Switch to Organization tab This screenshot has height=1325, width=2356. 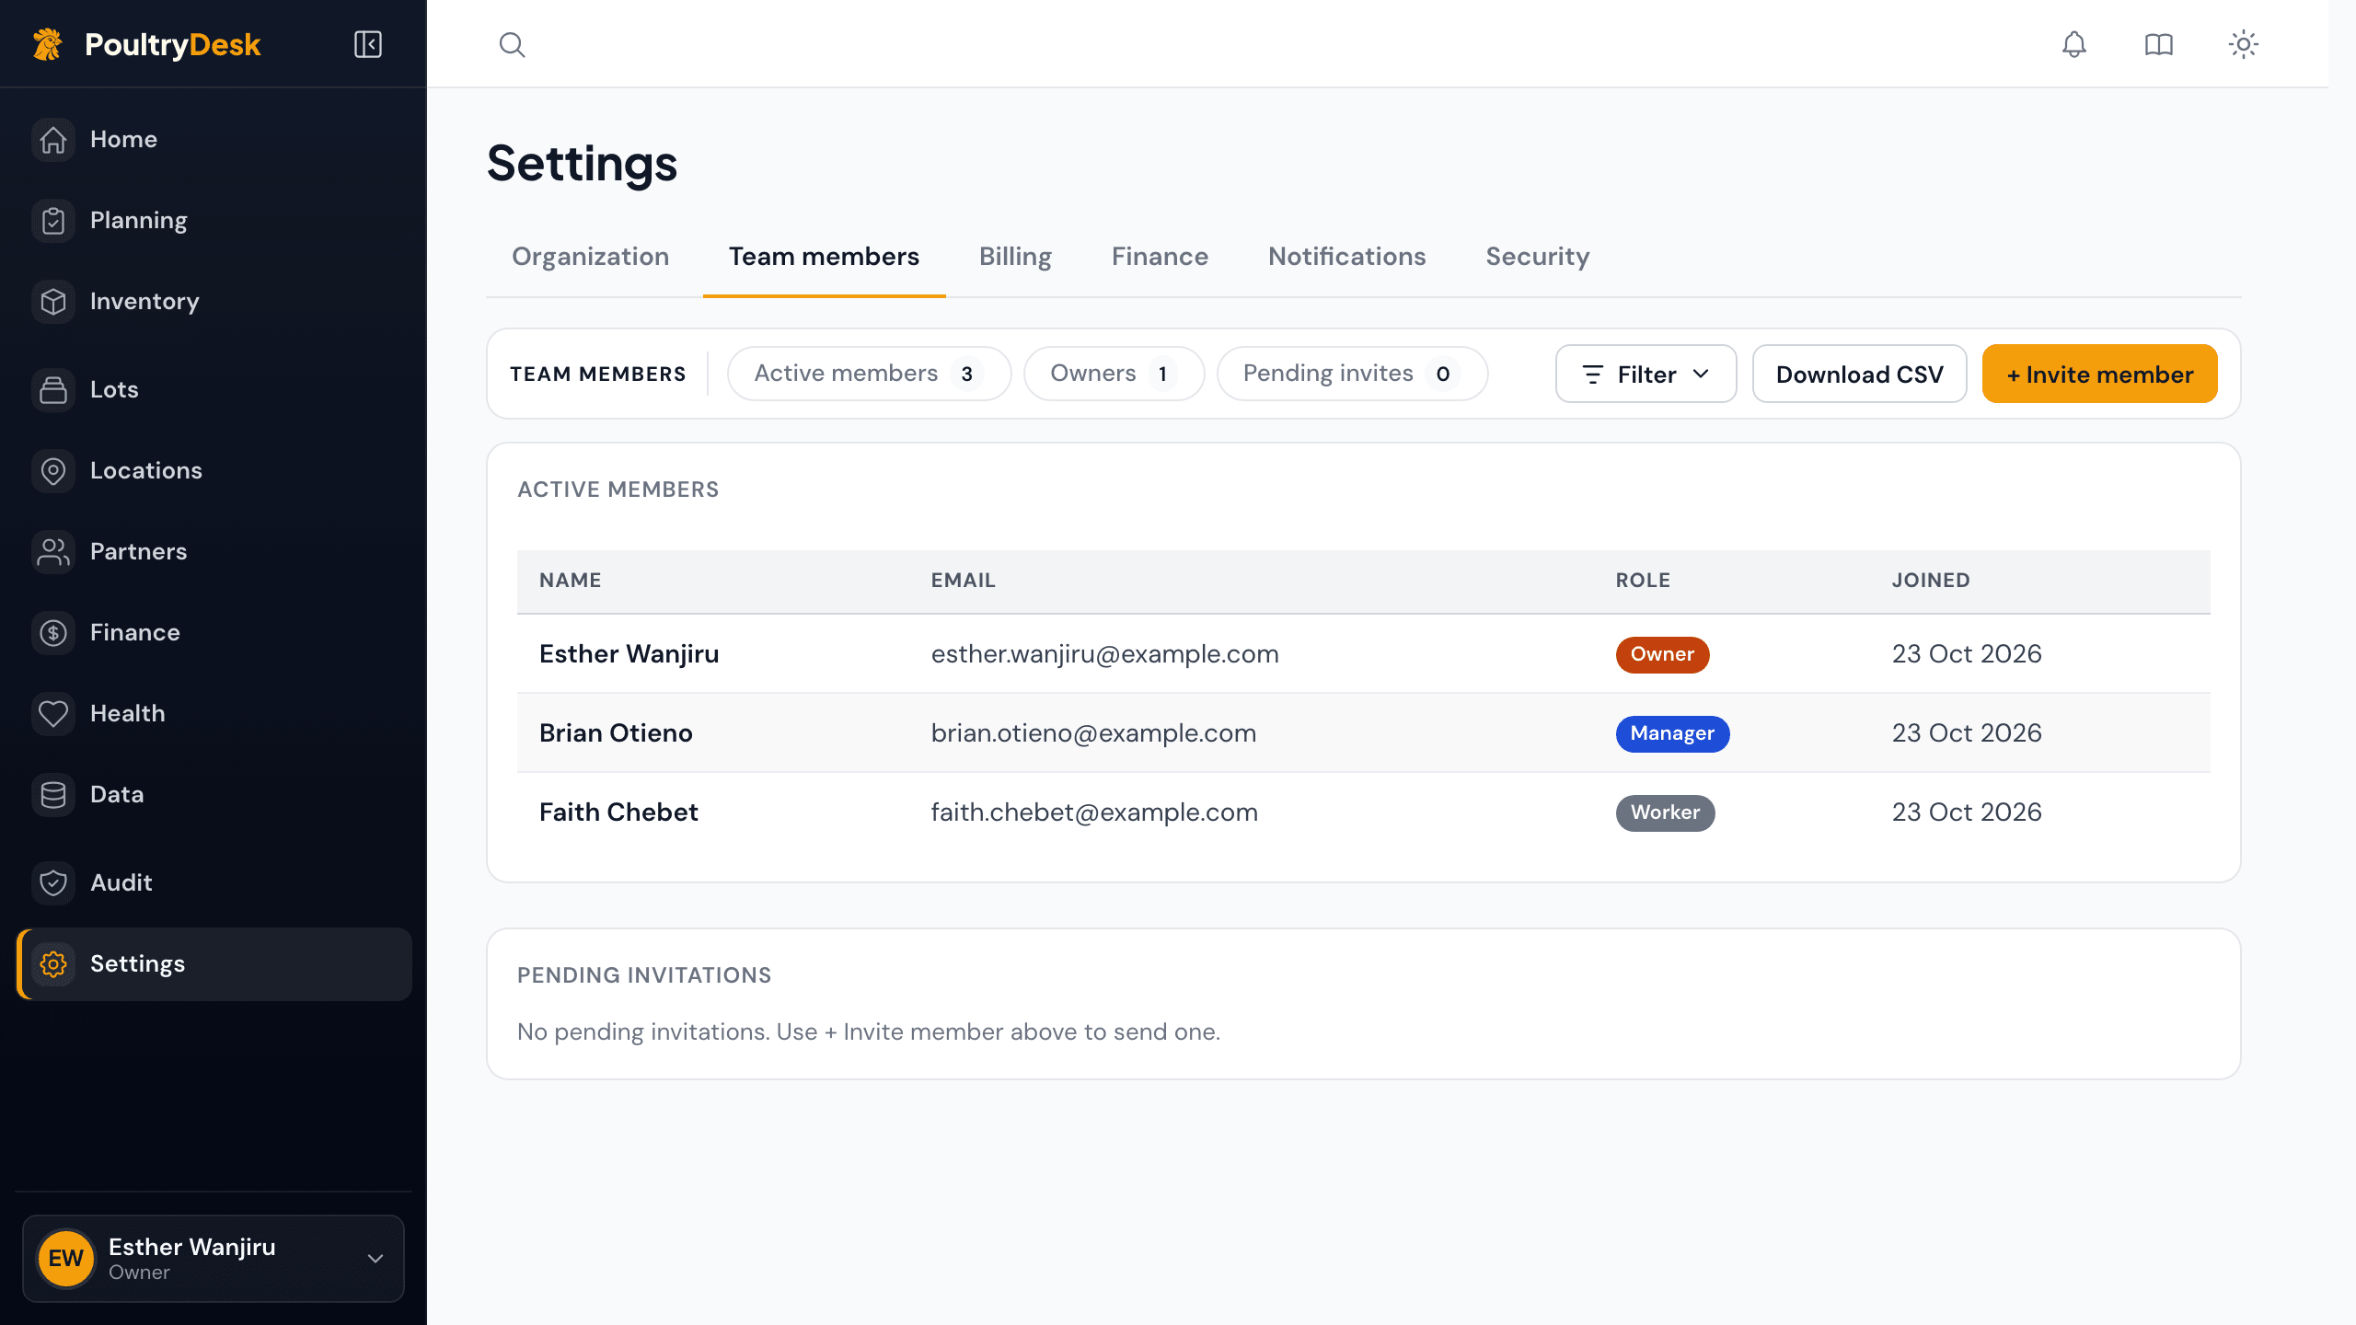(x=591, y=256)
